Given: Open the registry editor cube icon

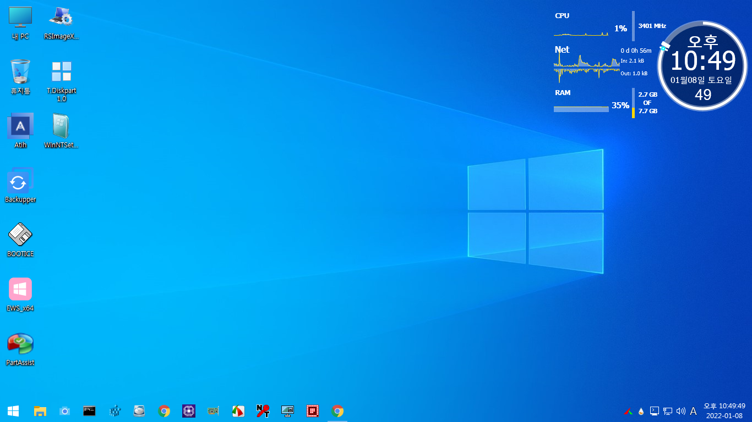Looking at the screenshot, I should [x=115, y=410].
